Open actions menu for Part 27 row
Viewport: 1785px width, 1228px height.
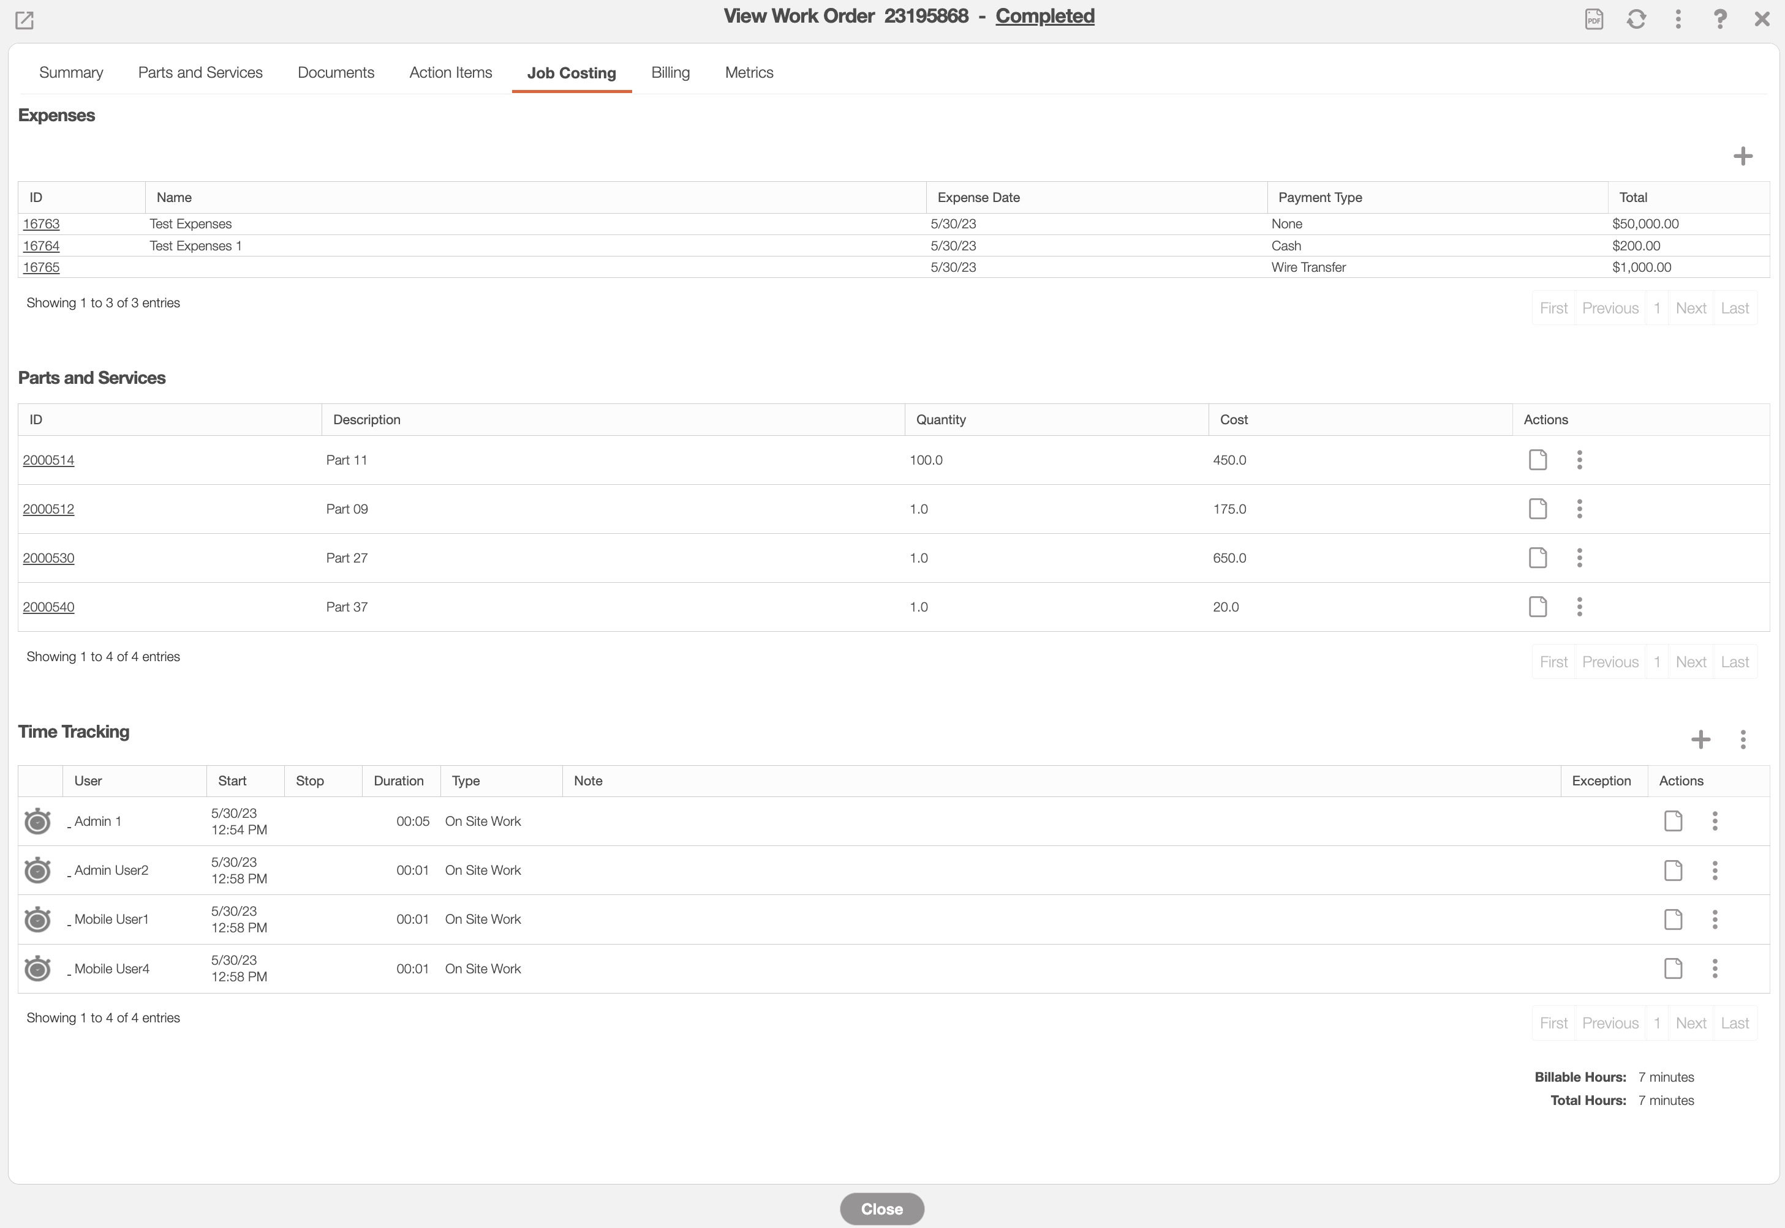click(x=1579, y=558)
